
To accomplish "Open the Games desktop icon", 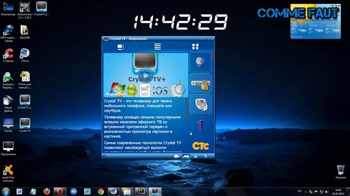I will point(8,125).
